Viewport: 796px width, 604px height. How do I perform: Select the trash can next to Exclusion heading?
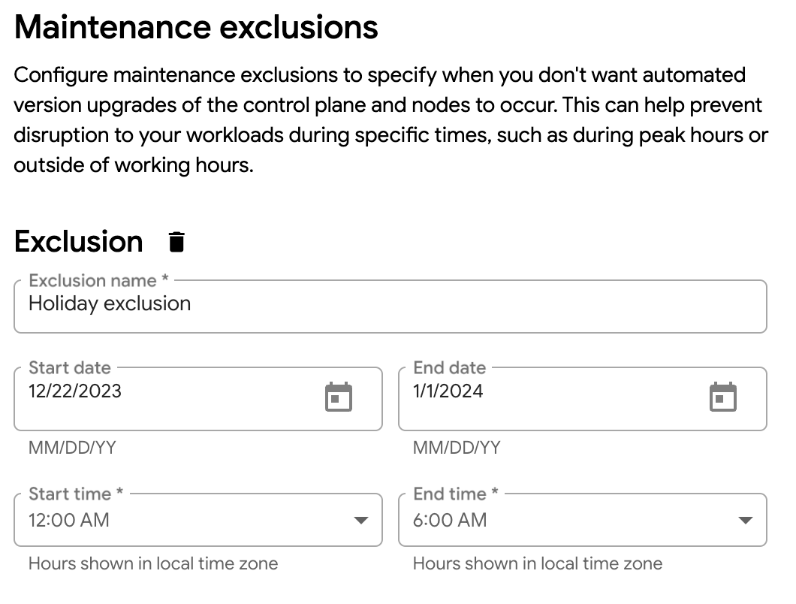point(176,241)
